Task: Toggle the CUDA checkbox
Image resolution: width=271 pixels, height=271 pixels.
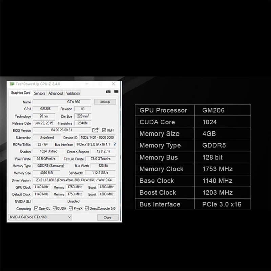Action: coord(55,208)
